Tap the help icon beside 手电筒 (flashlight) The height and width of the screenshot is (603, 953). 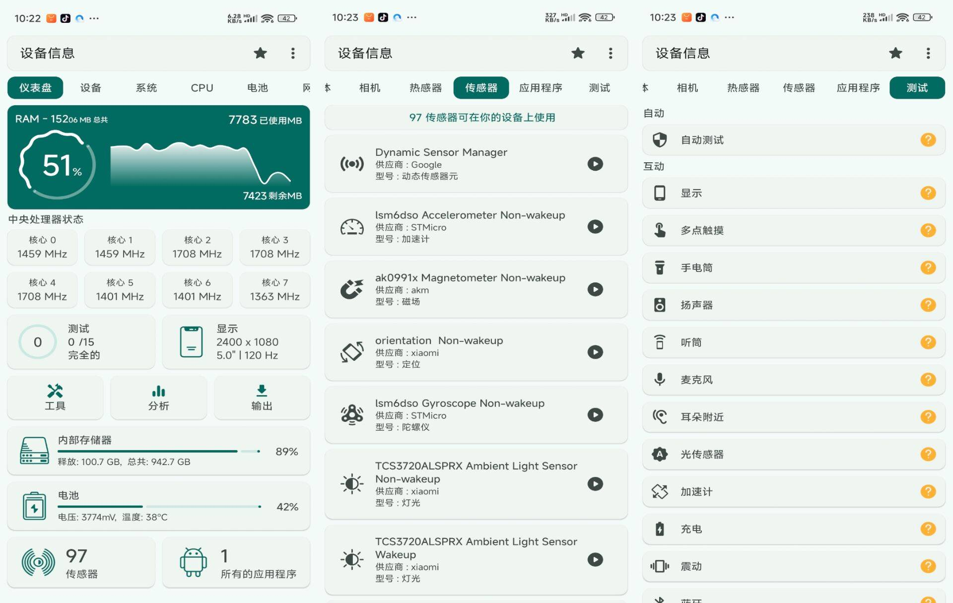[x=928, y=268]
